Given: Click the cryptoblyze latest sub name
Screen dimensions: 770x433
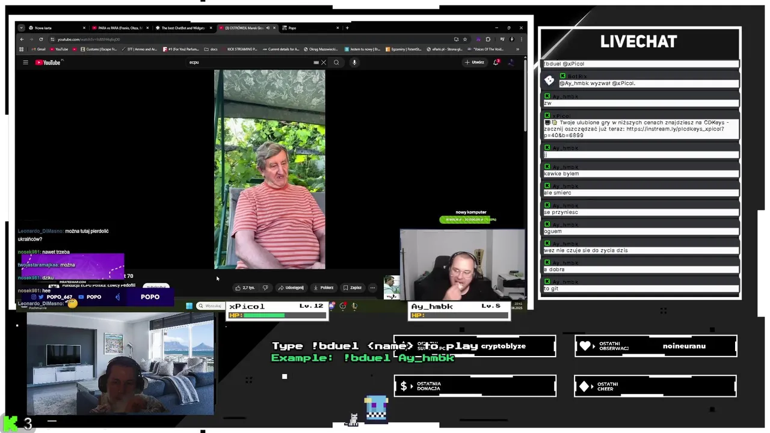Looking at the screenshot, I should pos(503,346).
